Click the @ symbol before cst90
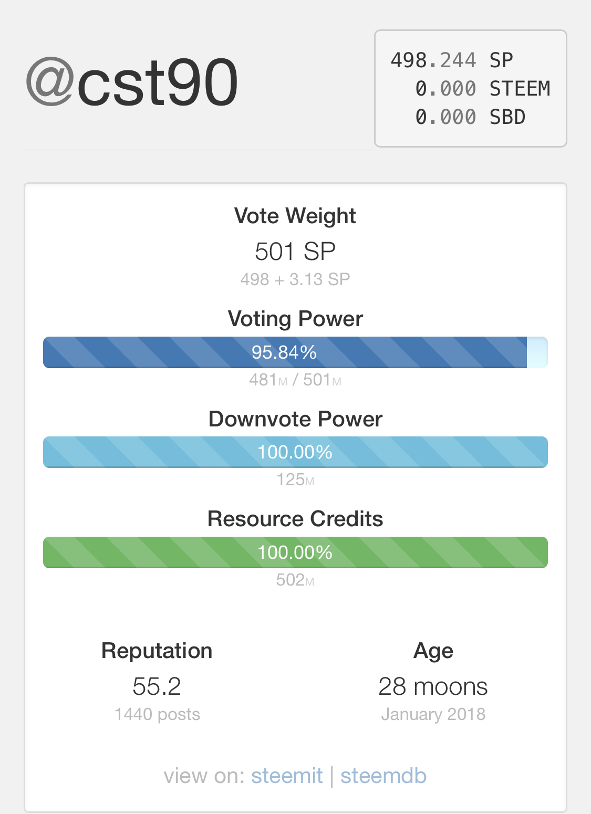 click(49, 82)
